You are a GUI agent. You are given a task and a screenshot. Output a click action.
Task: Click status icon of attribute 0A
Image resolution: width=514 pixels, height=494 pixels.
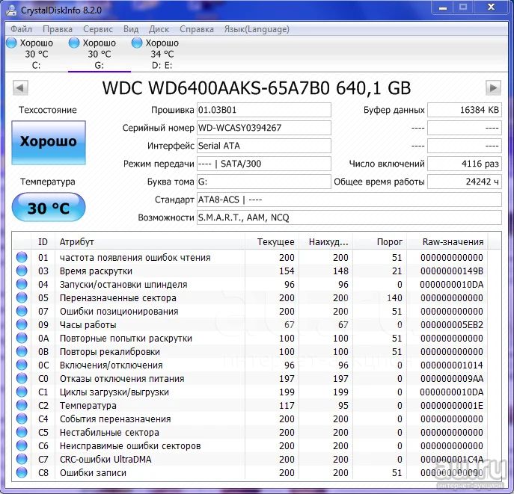tap(22, 338)
